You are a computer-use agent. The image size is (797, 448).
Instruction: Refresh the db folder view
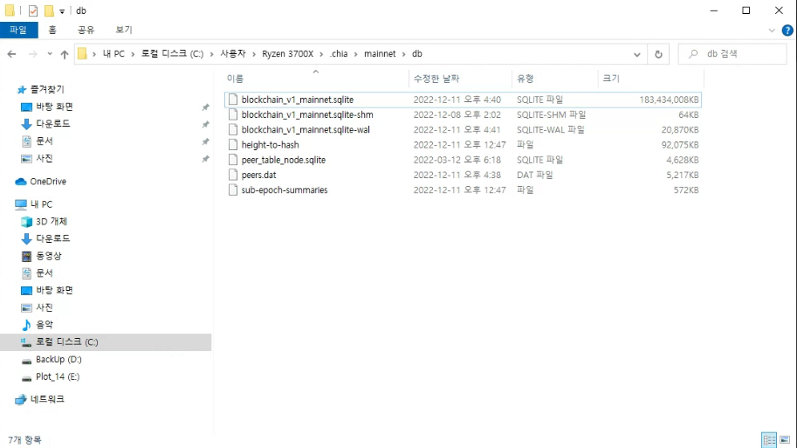(658, 54)
